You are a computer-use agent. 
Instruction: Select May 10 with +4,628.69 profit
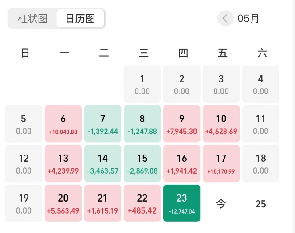[x=221, y=124]
